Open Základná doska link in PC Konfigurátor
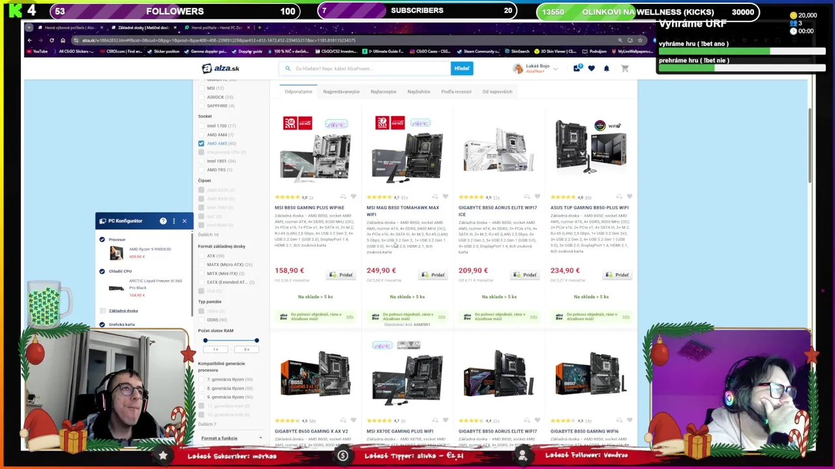835x469 pixels. [123, 311]
